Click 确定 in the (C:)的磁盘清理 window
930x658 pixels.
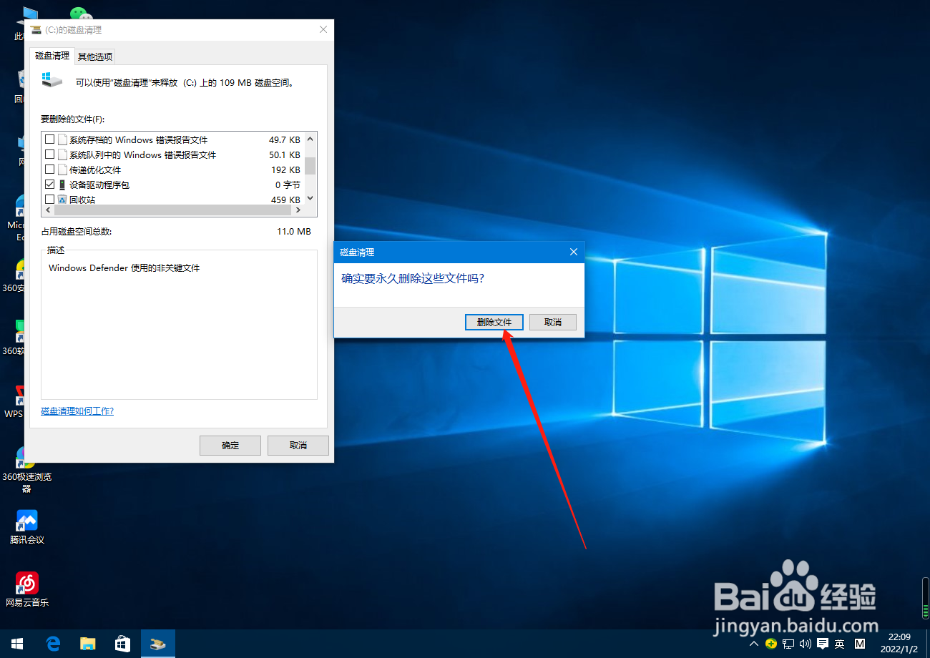[230, 445]
